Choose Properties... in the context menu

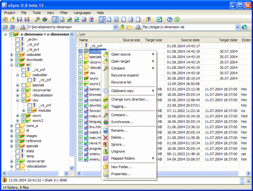coord(130,174)
